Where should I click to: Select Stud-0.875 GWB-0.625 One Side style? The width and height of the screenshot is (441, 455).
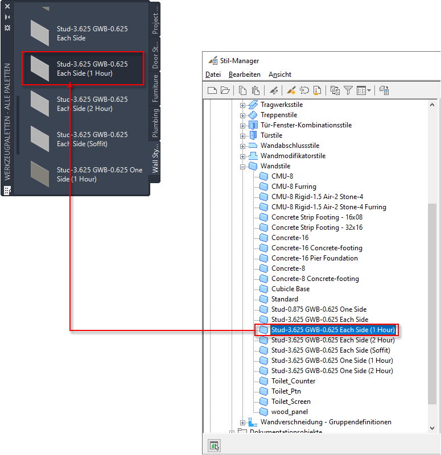point(319,309)
